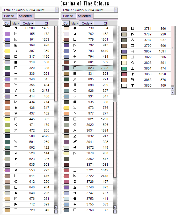Click the solid black square mark for 318
Image resolution: width=176 pixels, height=215 pixels.
pyautogui.click(x=16, y=62)
